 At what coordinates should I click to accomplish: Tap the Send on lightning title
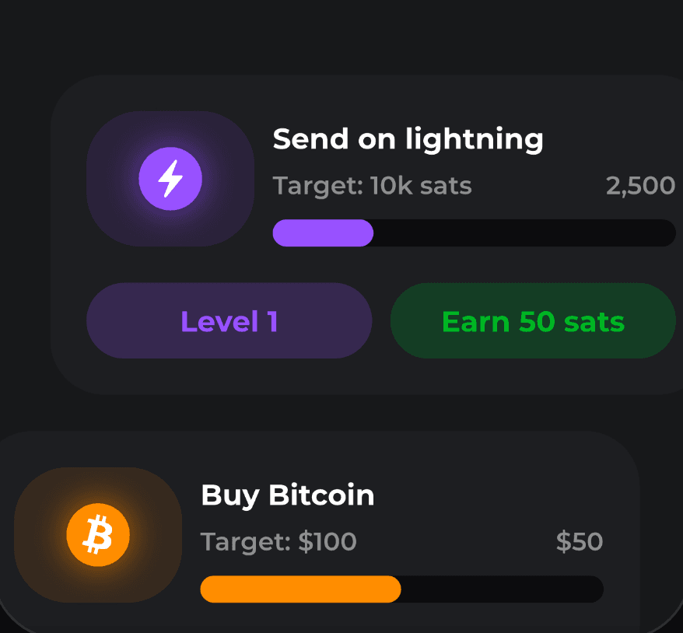[408, 139]
